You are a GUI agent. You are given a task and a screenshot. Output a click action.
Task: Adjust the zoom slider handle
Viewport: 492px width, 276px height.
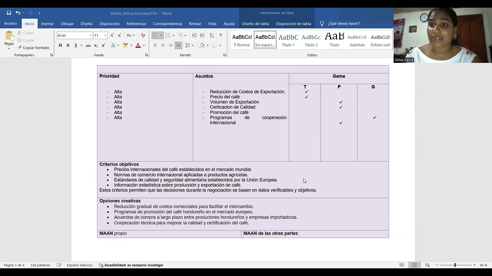click(455, 265)
